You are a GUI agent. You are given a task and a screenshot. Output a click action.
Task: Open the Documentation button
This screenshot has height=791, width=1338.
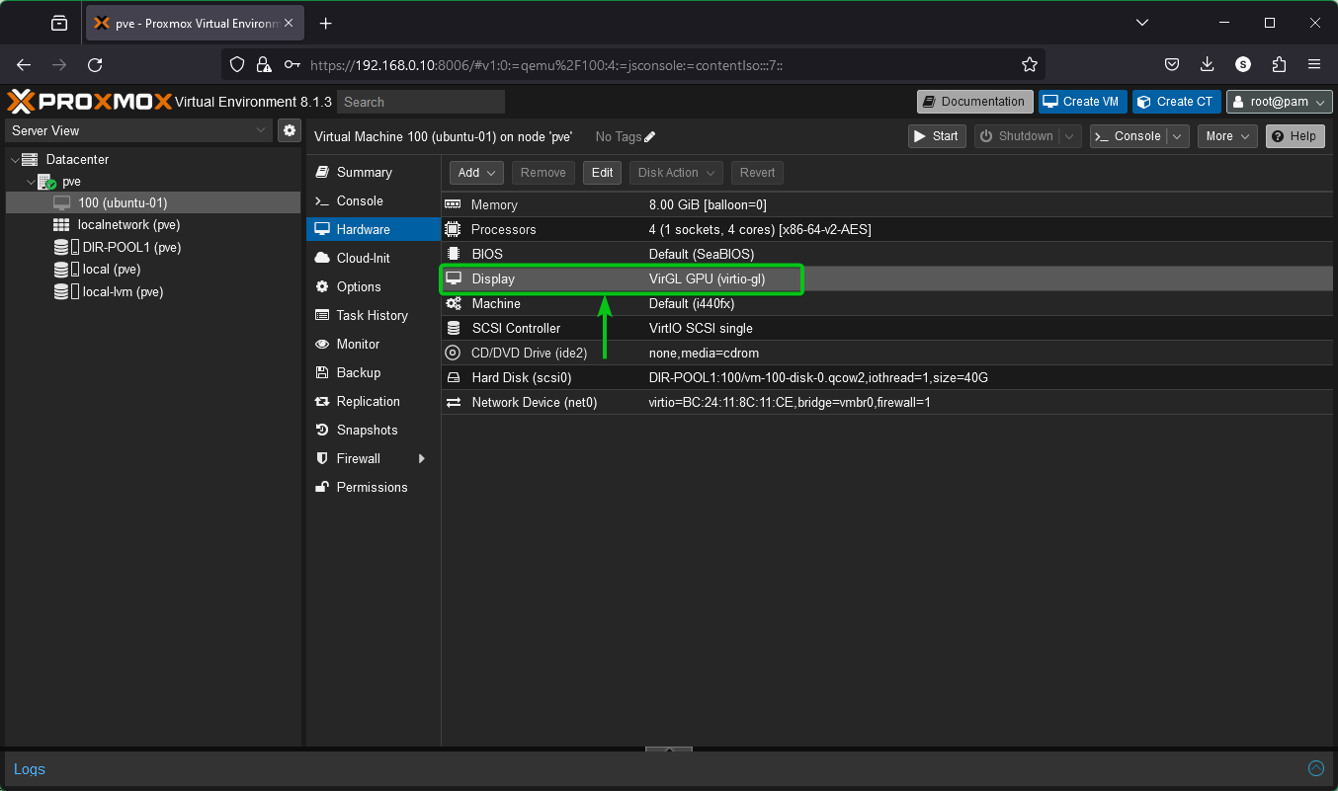[975, 102]
